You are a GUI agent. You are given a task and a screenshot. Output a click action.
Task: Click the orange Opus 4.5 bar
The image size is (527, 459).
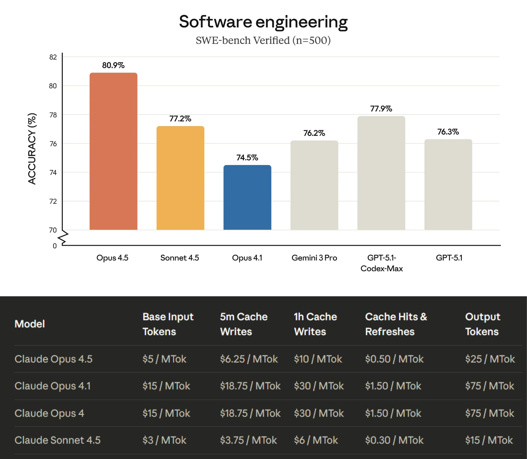pos(113,152)
